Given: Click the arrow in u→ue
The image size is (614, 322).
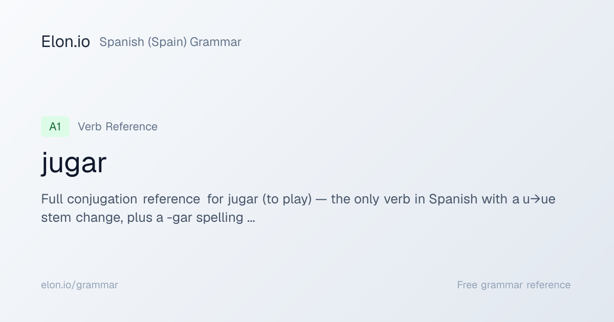Looking at the screenshot, I should pos(536,199).
